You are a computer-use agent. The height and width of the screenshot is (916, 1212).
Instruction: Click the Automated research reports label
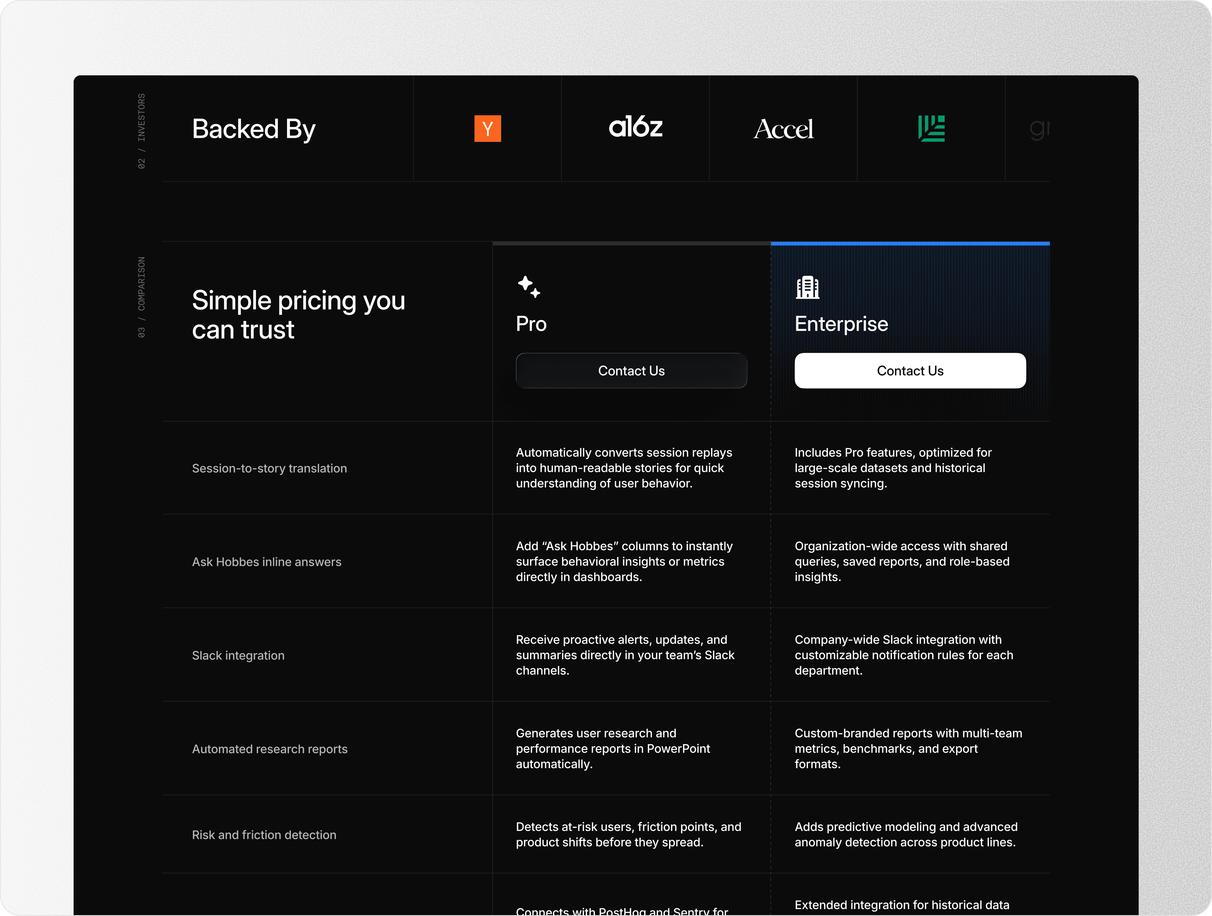(x=270, y=749)
